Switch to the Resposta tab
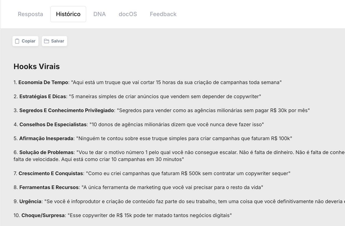 coord(30,14)
